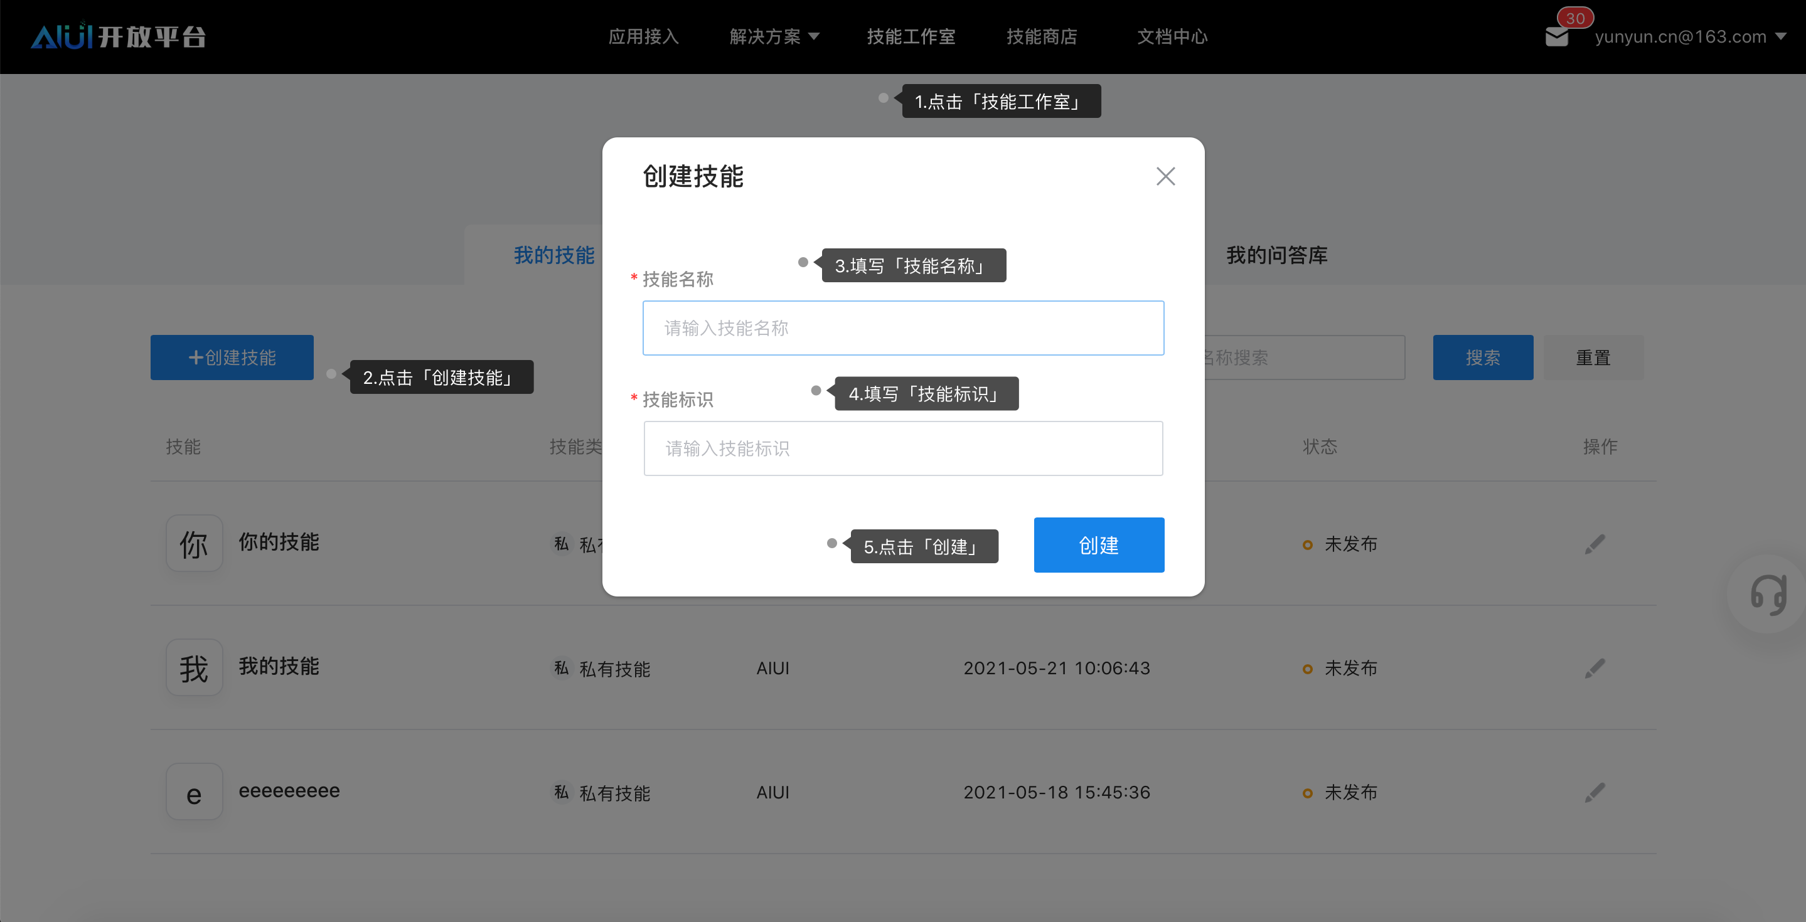
Task: Go to 技能商店 in the navigation
Action: click(1041, 36)
